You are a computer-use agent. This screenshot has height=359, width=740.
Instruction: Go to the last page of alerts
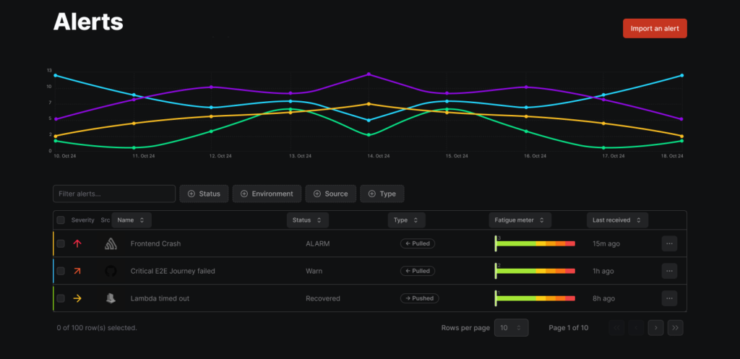click(x=675, y=327)
